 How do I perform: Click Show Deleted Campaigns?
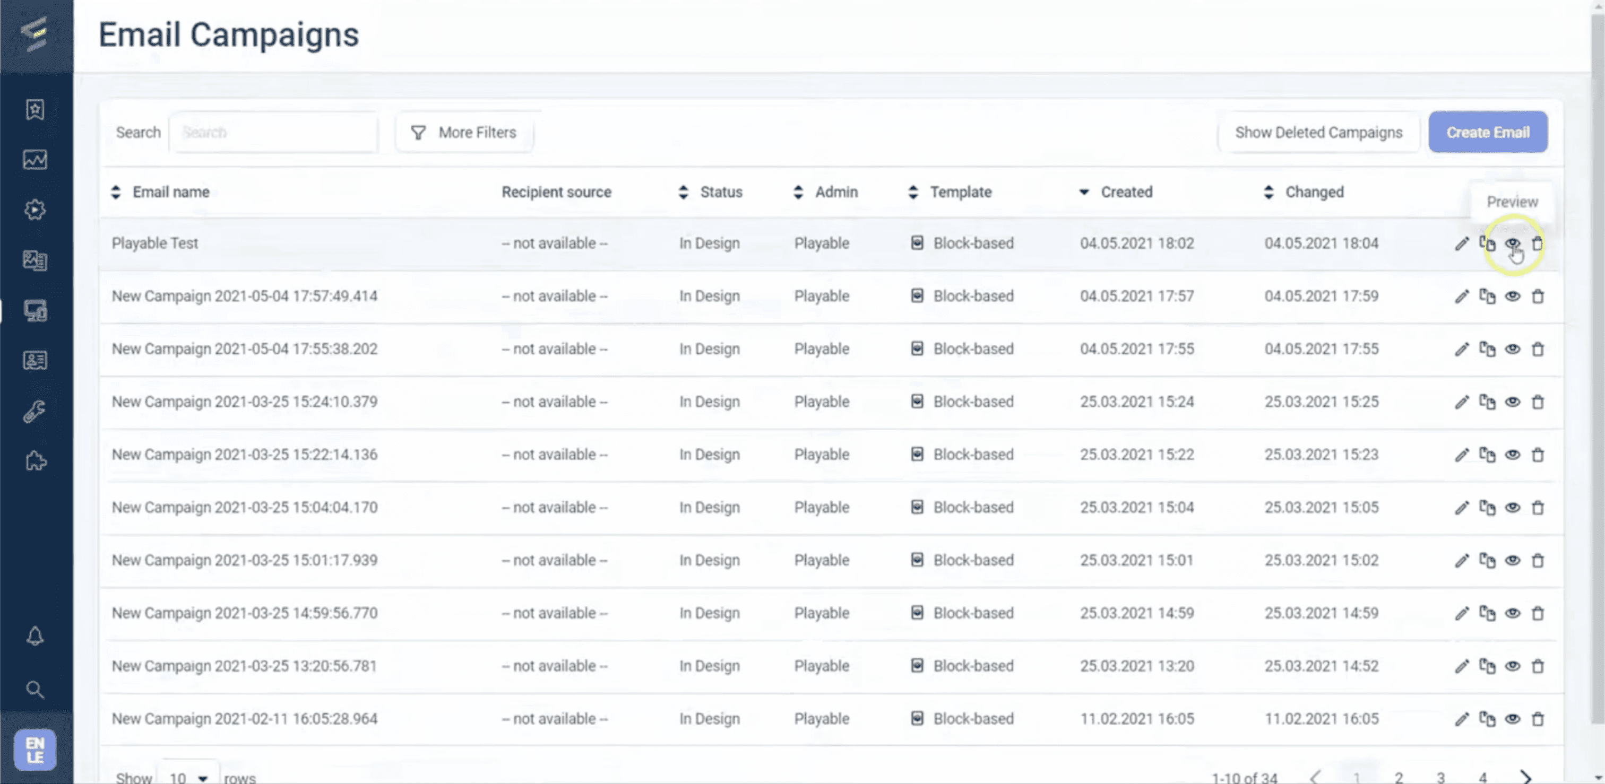point(1318,132)
